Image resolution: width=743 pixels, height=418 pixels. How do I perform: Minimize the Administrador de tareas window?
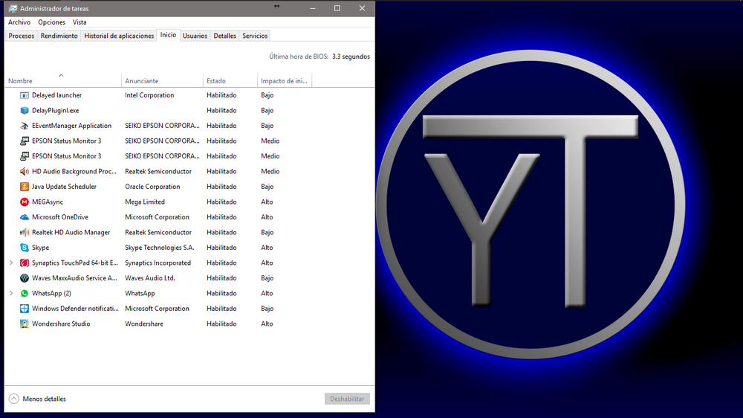[x=313, y=8]
